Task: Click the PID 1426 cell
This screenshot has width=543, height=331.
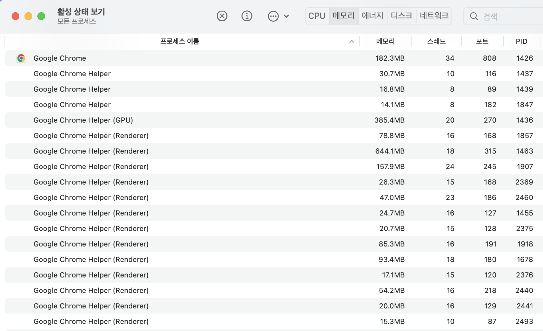Action: pyautogui.click(x=525, y=58)
